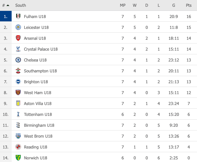197x162 pixels.
Task: Open the Aston Villa U18 team link
Action: click(x=38, y=103)
